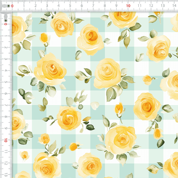Screen dimensions: 178x178
Task: Click the red 10 on horizontal ruler
Action: coord(128,6)
